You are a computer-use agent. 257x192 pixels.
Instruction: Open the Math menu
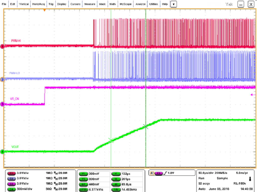point(112,4)
